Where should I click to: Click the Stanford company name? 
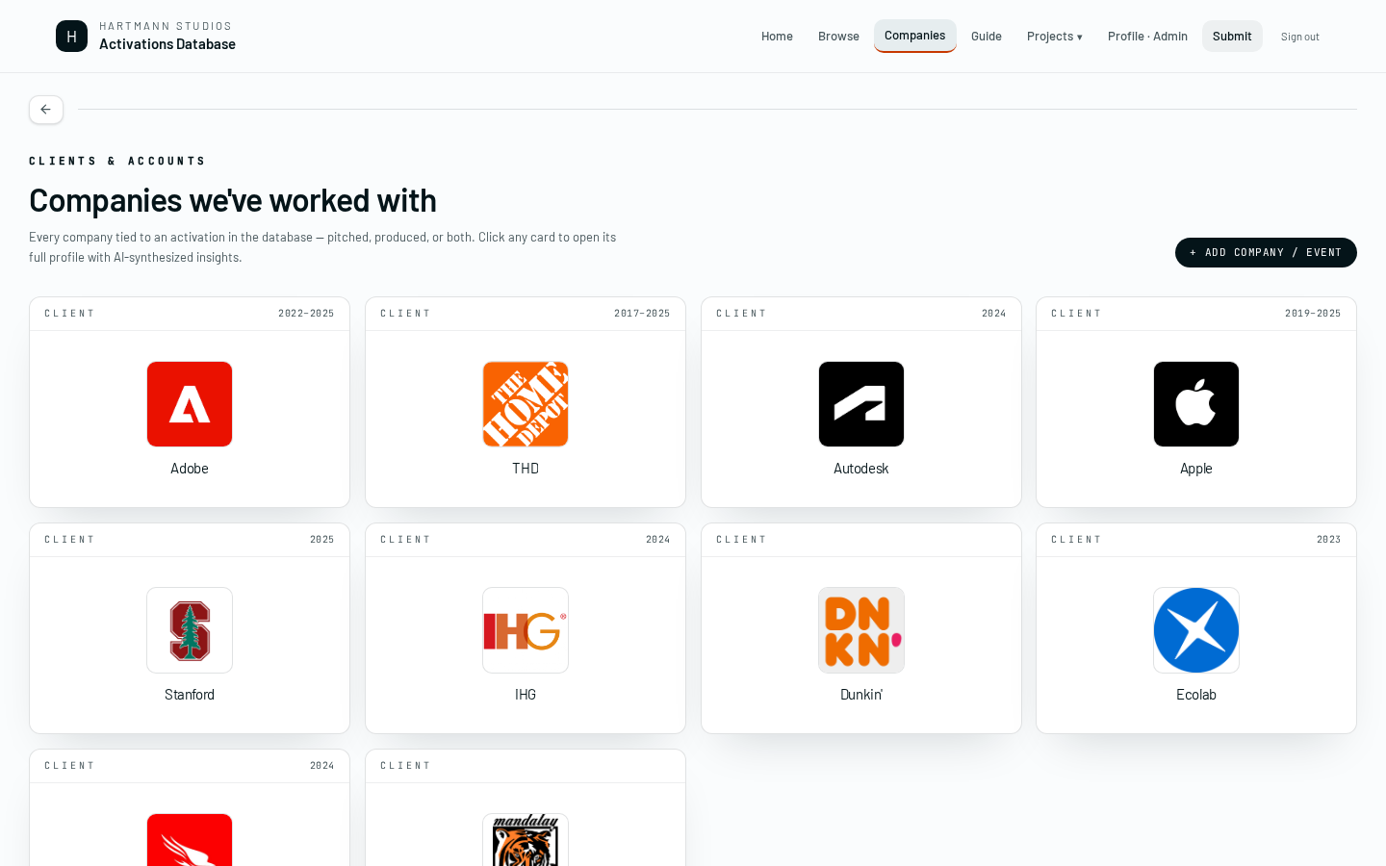click(x=190, y=695)
